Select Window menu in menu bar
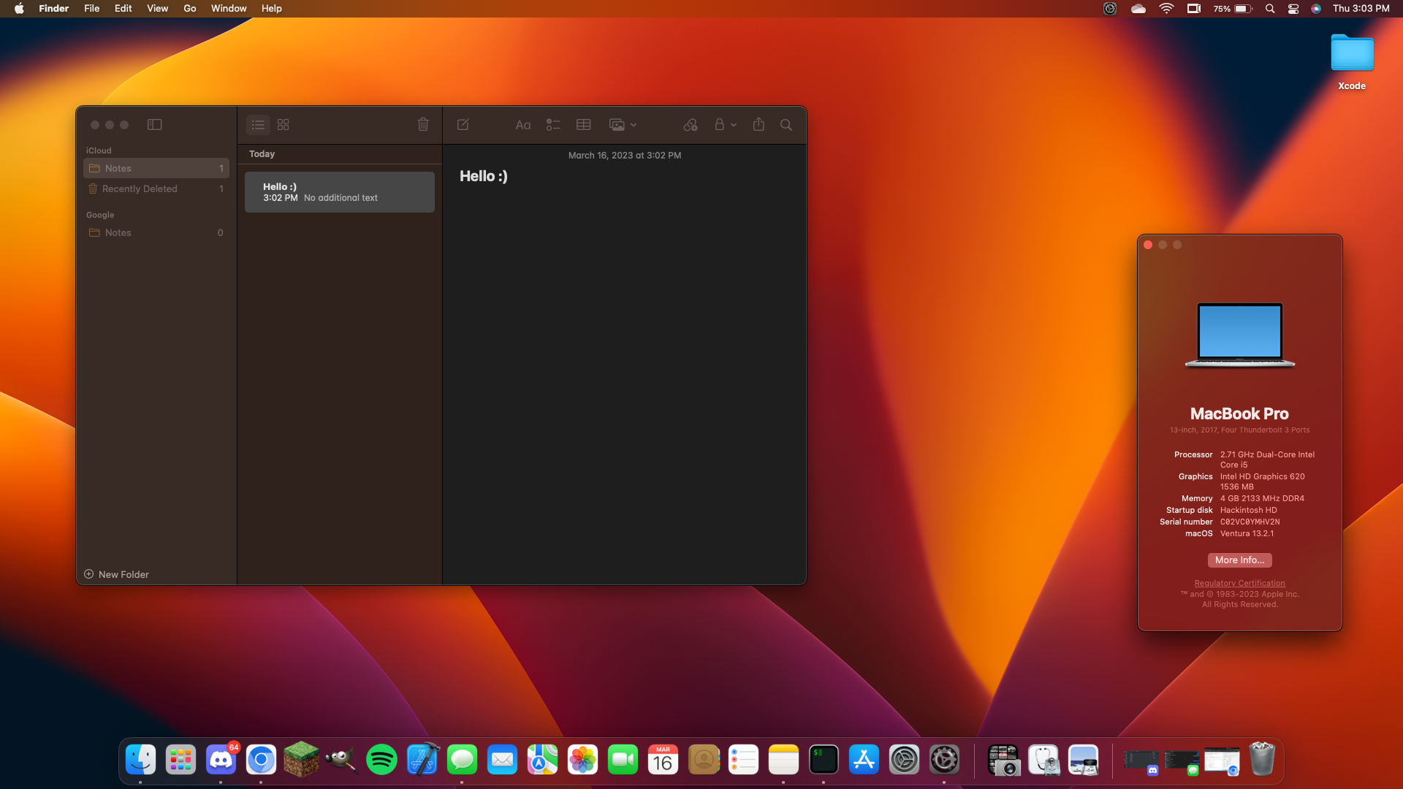 (x=229, y=8)
